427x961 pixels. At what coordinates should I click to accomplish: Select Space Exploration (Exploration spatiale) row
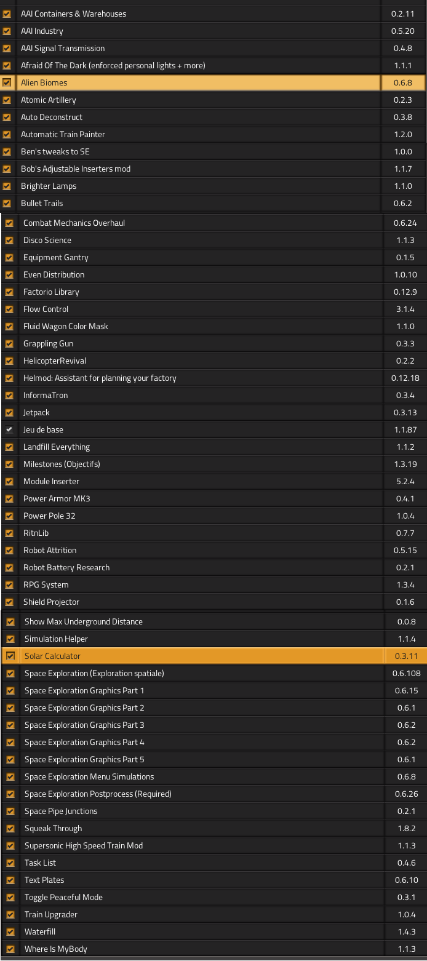pyautogui.click(x=202, y=673)
